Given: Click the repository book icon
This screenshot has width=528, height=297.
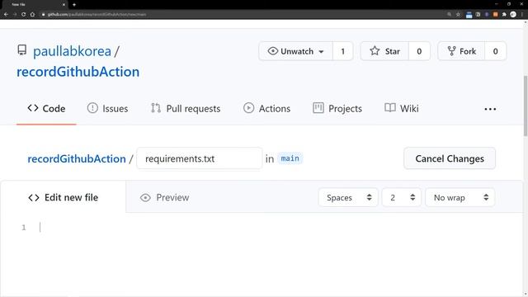Looking at the screenshot, I should (x=22, y=50).
